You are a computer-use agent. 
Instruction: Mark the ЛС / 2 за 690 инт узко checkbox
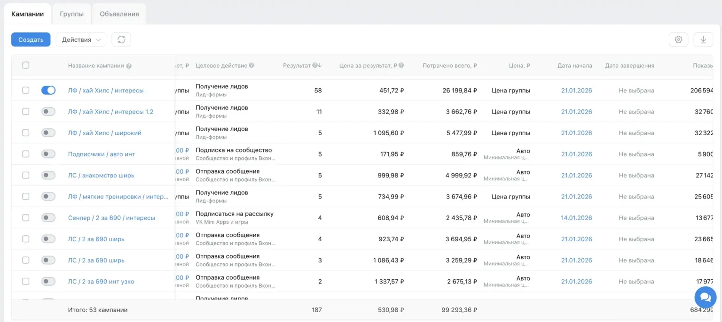coord(26,282)
